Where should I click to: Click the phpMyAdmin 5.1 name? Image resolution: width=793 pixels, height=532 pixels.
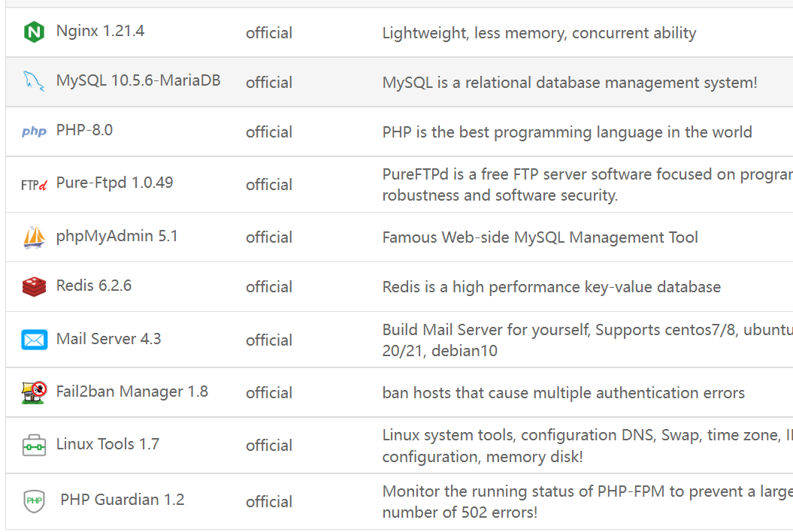[117, 236]
